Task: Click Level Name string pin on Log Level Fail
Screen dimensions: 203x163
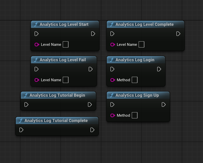Action: (37, 80)
